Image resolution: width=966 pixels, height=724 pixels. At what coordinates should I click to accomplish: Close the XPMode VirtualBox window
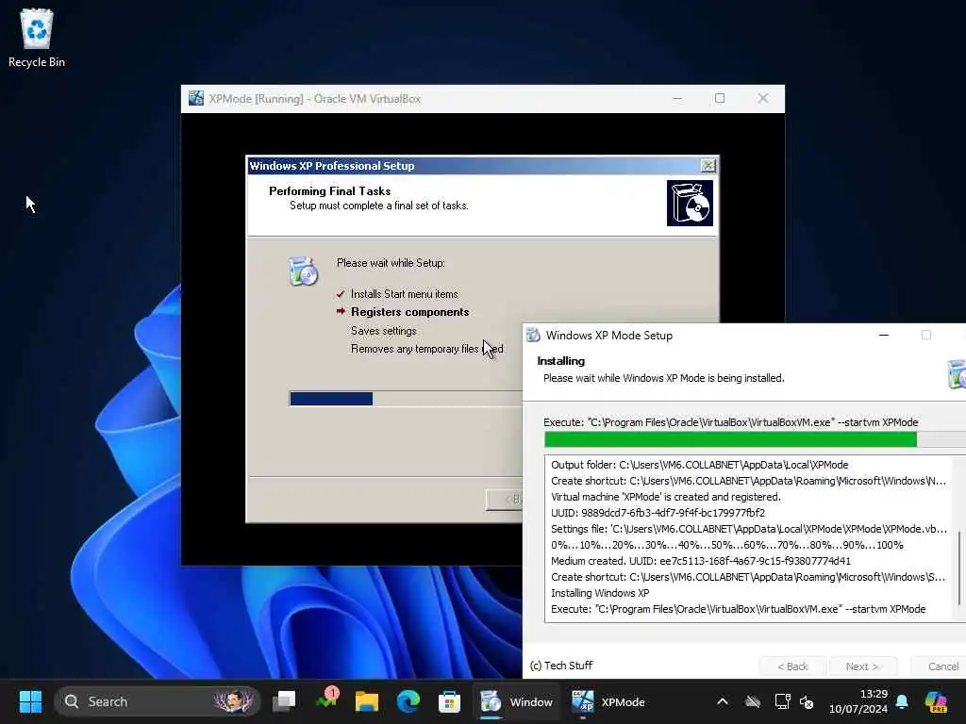[762, 98]
